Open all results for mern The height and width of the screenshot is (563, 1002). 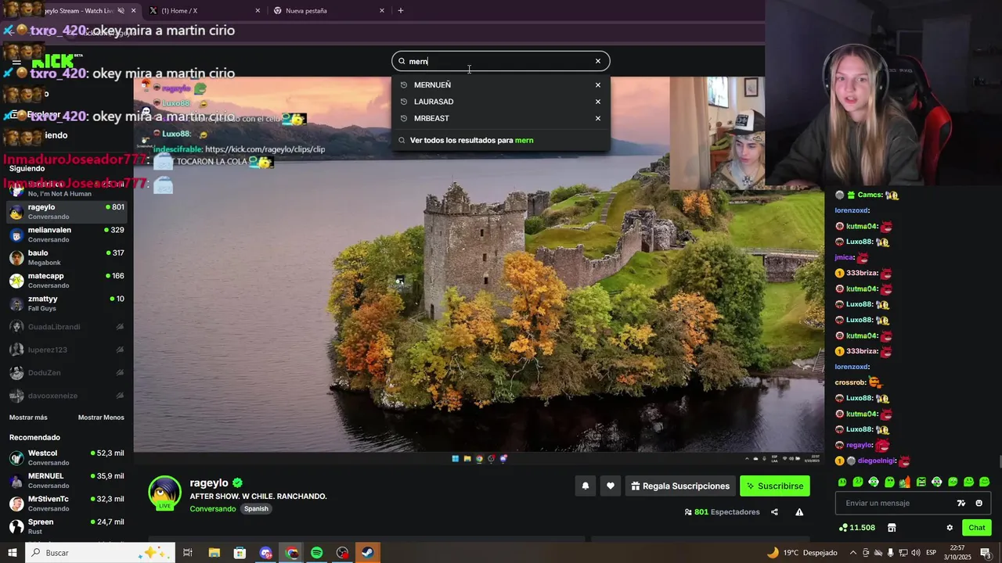[471, 141]
